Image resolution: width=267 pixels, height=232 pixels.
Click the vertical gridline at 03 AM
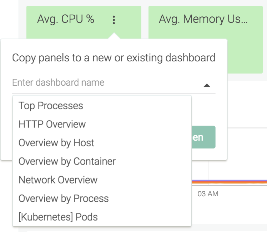208,170
